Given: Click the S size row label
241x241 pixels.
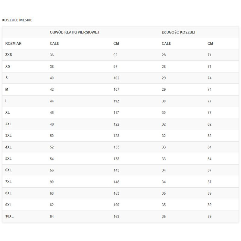Looking at the screenshot, I should [x=7, y=78].
